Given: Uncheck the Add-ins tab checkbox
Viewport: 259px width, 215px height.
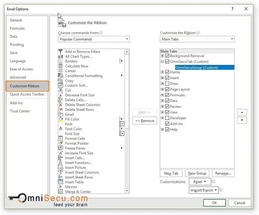Looking at the screenshot, I should tap(167, 124).
